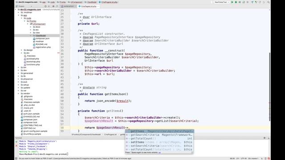
Task: Run the current configuration with green play button
Action: coord(232,2)
